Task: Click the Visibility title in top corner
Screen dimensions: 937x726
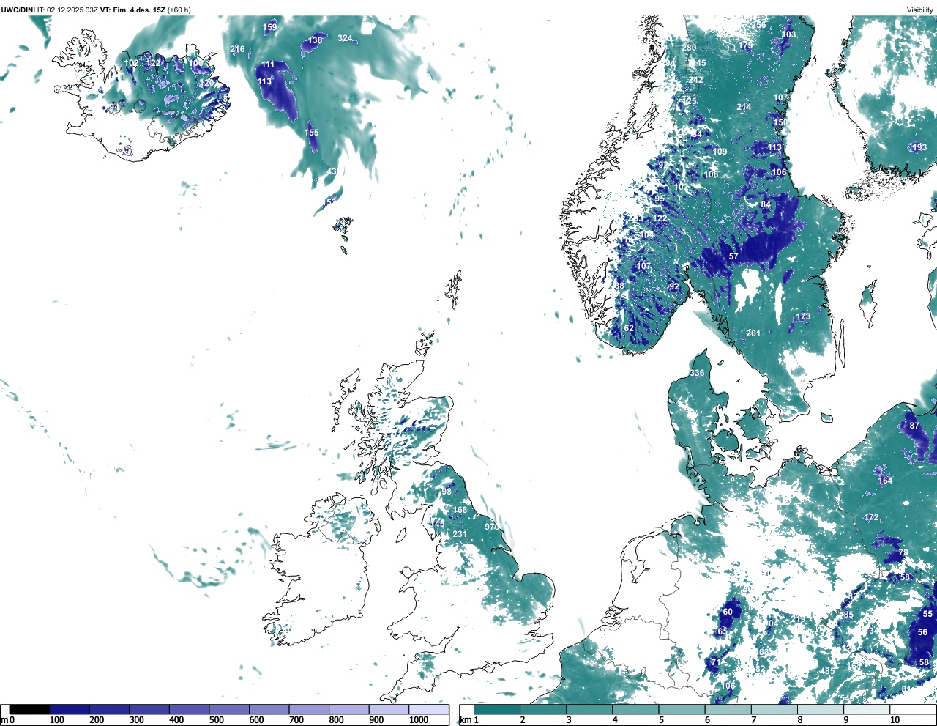Action: click(920, 10)
